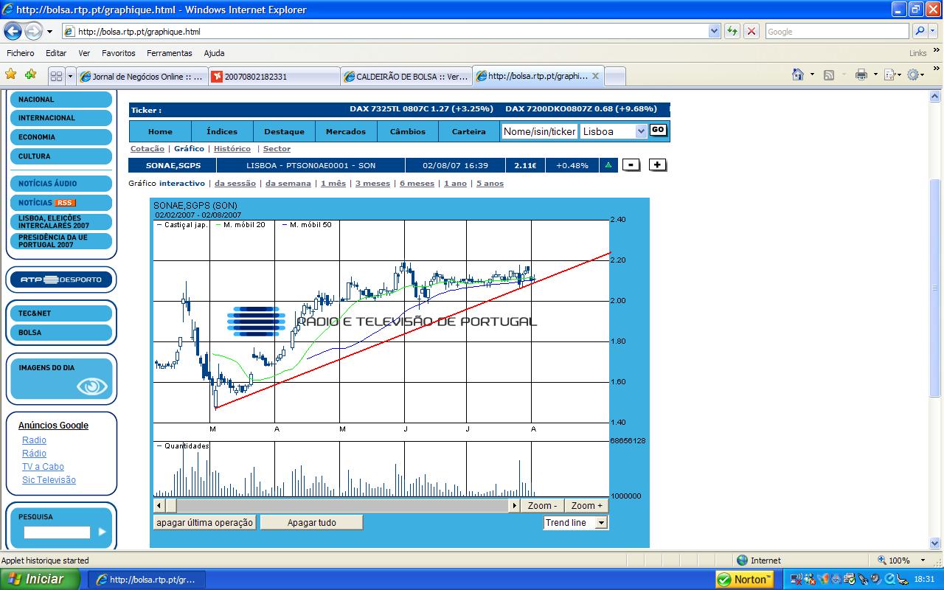Open the ECONOMIA sidebar section
944x590 pixels.
[61, 137]
